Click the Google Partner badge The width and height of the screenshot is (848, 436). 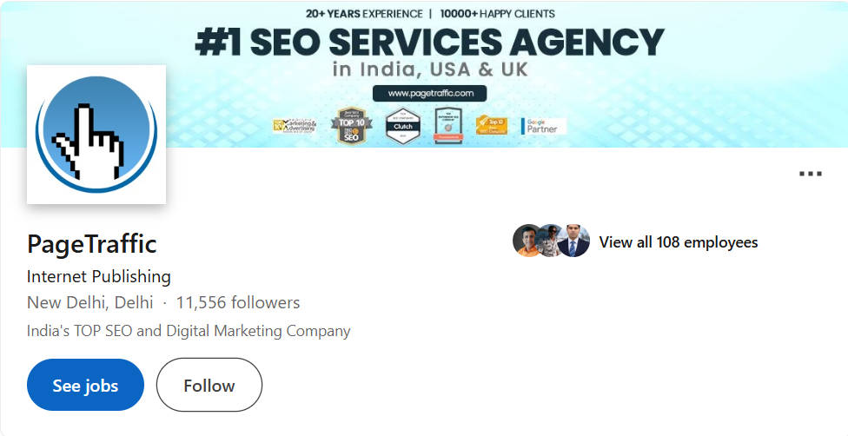click(x=544, y=126)
